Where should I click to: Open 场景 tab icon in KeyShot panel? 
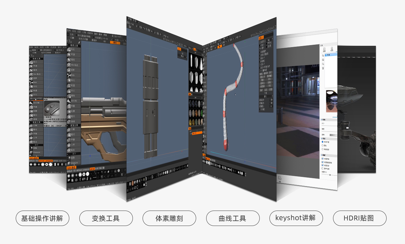tap(324, 50)
